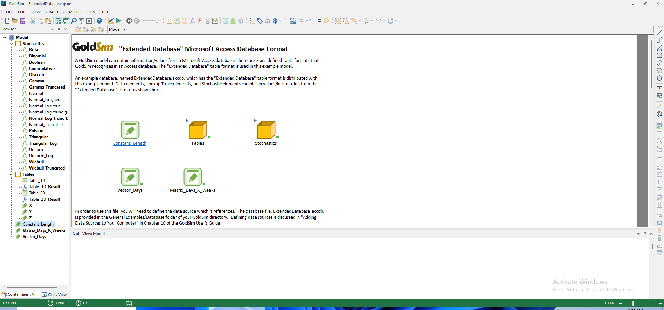Toggle the Note pane toolbar button
The height and width of the screenshot is (310, 664).
pyautogui.click(x=66, y=21)
